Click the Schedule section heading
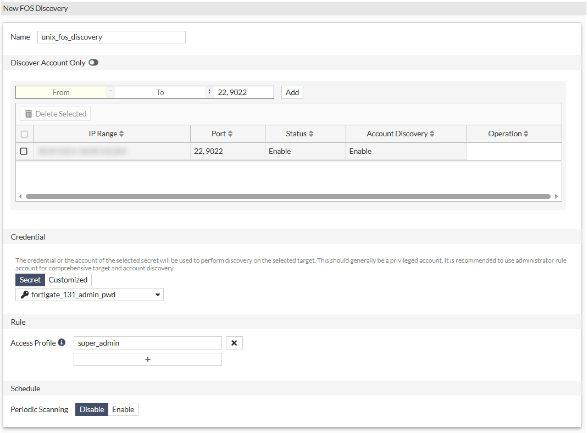 [25, 388]
